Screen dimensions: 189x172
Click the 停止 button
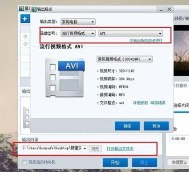145,163
